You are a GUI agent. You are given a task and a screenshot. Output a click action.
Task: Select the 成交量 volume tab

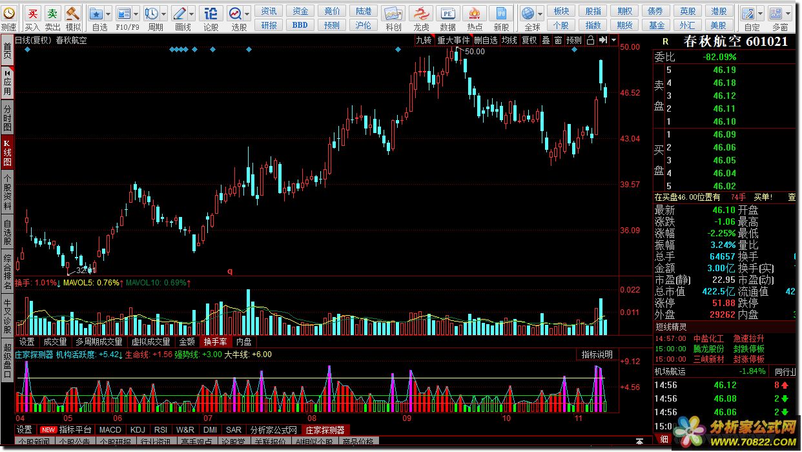pyautogui.click(x=55, y=342)
